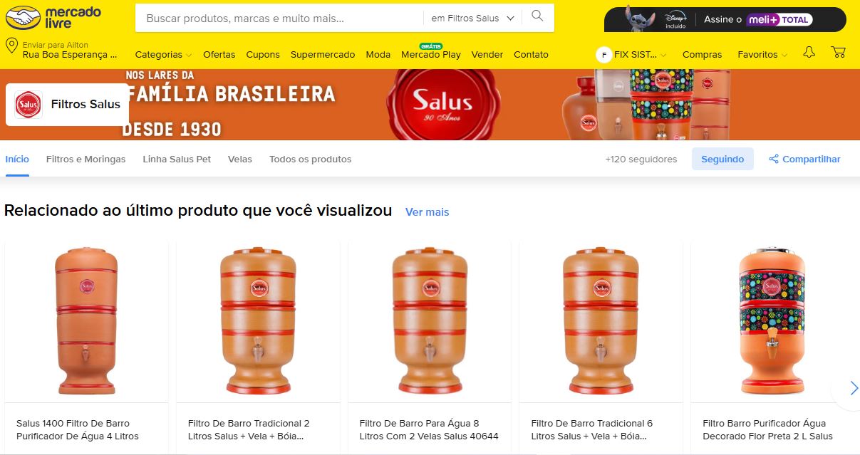
Task: Click the next carousel arrow
Action: pos(854,388)
